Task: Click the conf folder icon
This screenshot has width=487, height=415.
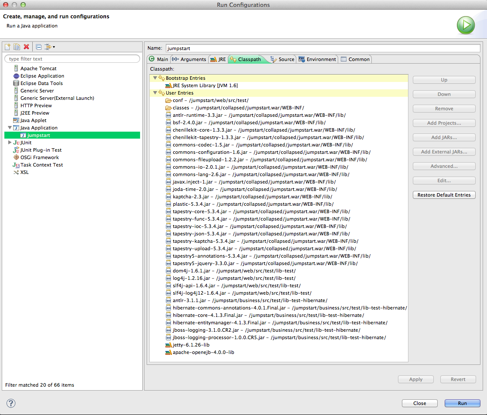Action: coord(168,101)
